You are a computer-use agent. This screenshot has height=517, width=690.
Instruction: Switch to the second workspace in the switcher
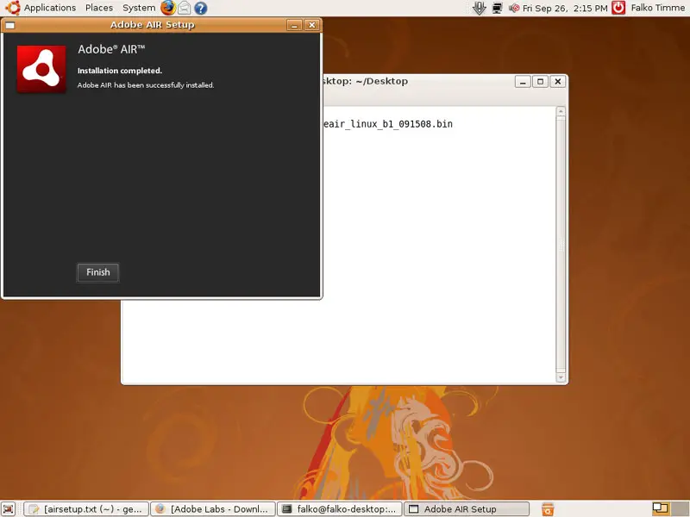coord(680,508)
